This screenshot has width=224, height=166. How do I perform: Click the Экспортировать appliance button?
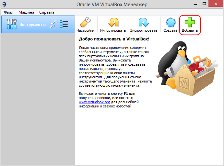(144, 25)
